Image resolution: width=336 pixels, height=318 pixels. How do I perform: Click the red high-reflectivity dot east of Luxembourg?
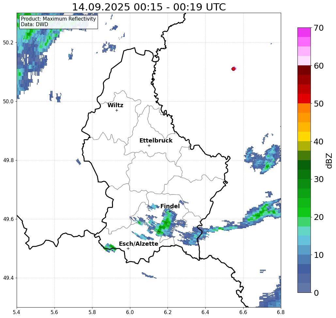(233, 69)
